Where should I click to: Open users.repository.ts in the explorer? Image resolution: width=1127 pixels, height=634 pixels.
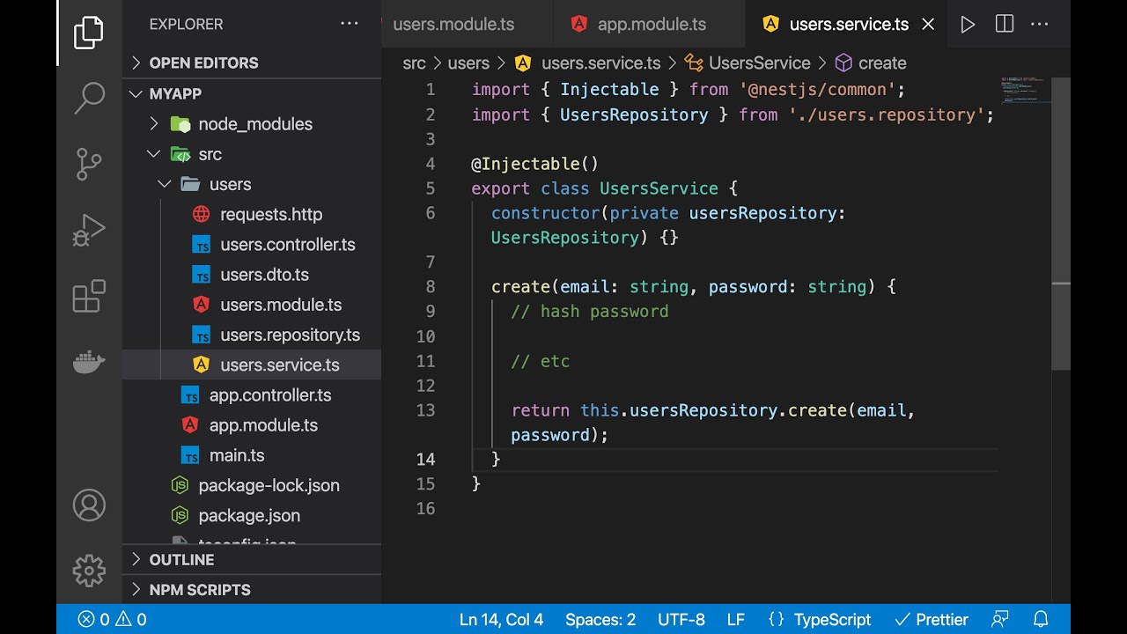tap(290, 335)
